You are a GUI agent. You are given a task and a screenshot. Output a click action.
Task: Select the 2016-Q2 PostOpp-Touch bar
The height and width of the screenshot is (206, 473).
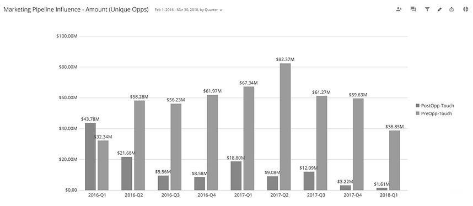coord(127,174)
